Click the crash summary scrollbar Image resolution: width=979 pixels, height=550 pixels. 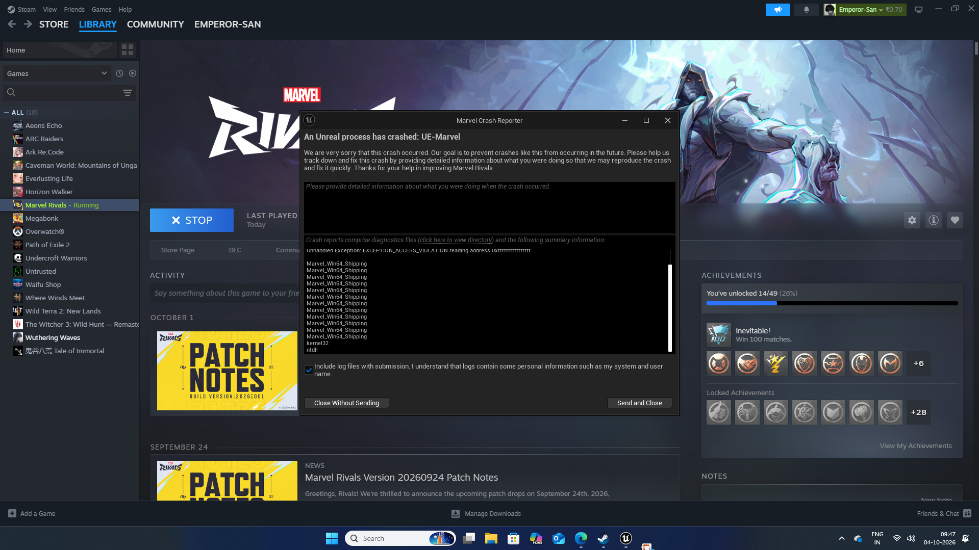[x=670, y=307]
